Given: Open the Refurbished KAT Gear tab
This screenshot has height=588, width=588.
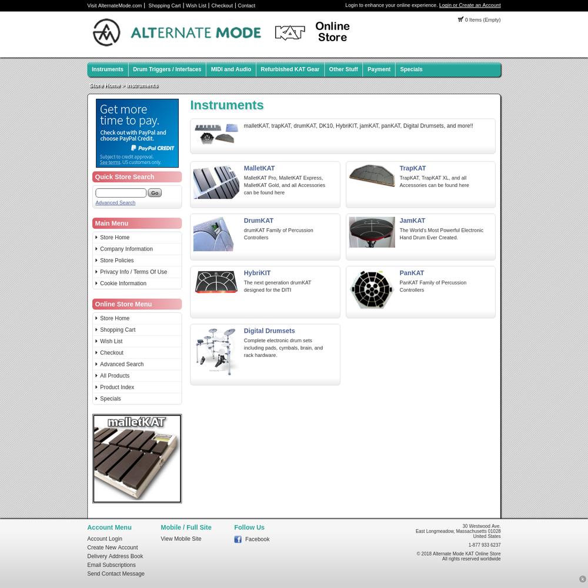Looking at the screenshot, I should pyautogui.click(x=290, y=69).
